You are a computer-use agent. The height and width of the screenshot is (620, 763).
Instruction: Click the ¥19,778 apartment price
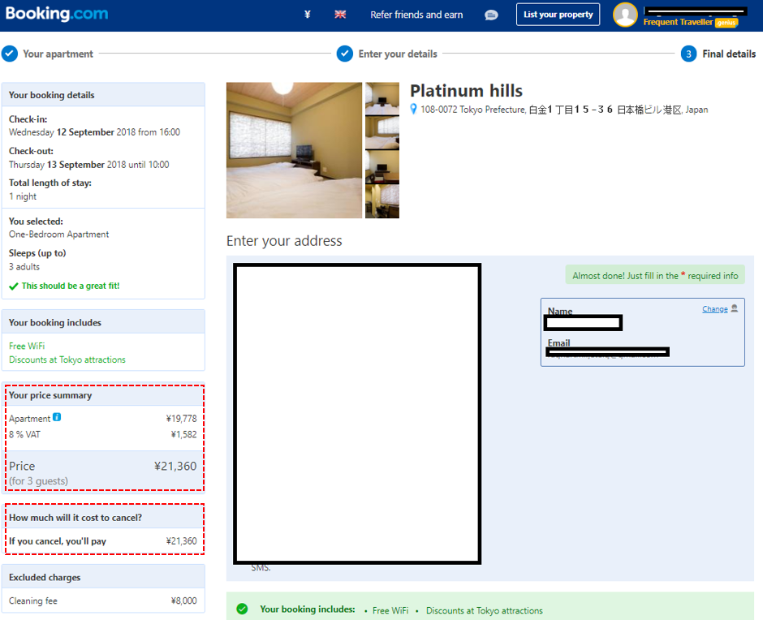pyautogui.click(x=182, y=419)
